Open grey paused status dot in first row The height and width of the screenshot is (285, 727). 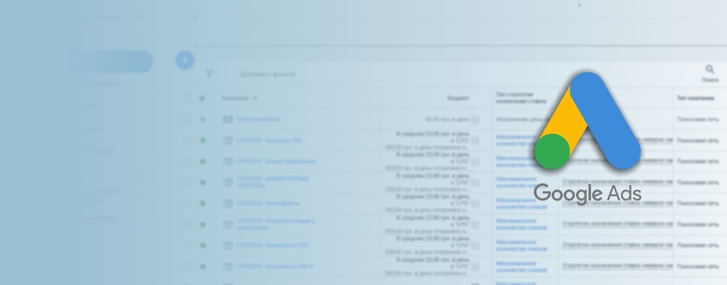203,119
